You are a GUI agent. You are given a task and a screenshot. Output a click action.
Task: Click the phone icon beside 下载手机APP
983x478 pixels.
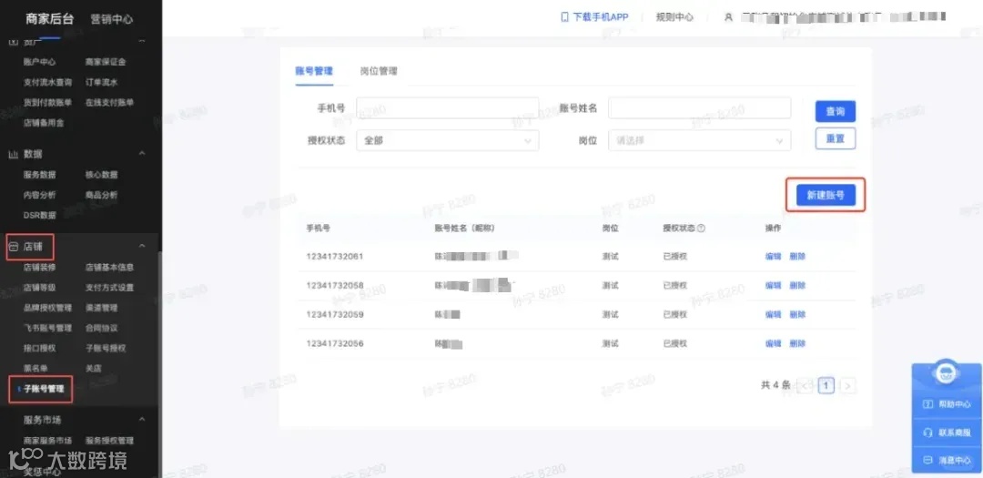[x=564, y=17]
